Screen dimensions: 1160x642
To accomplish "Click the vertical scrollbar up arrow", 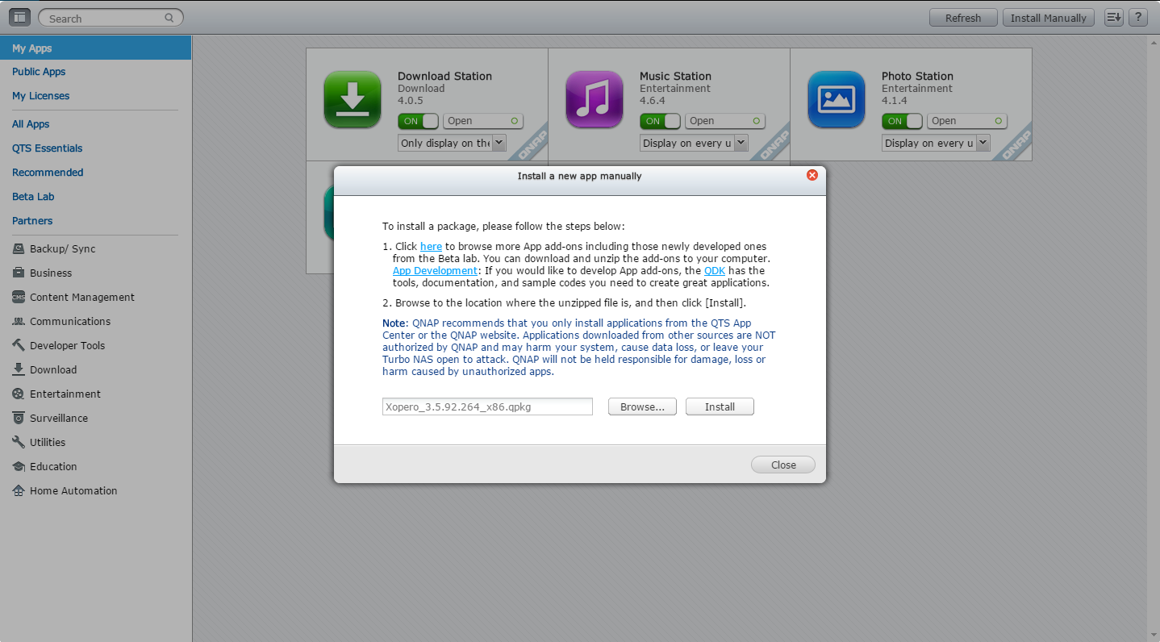I will (x=1154, y=41).
